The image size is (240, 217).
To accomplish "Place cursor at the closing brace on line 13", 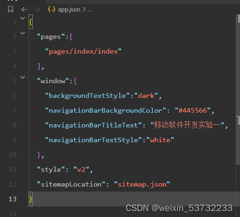I will pos(31,199).
